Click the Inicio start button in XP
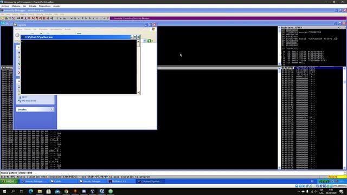This screenshot has width=347, height=195. coord(9,181)
